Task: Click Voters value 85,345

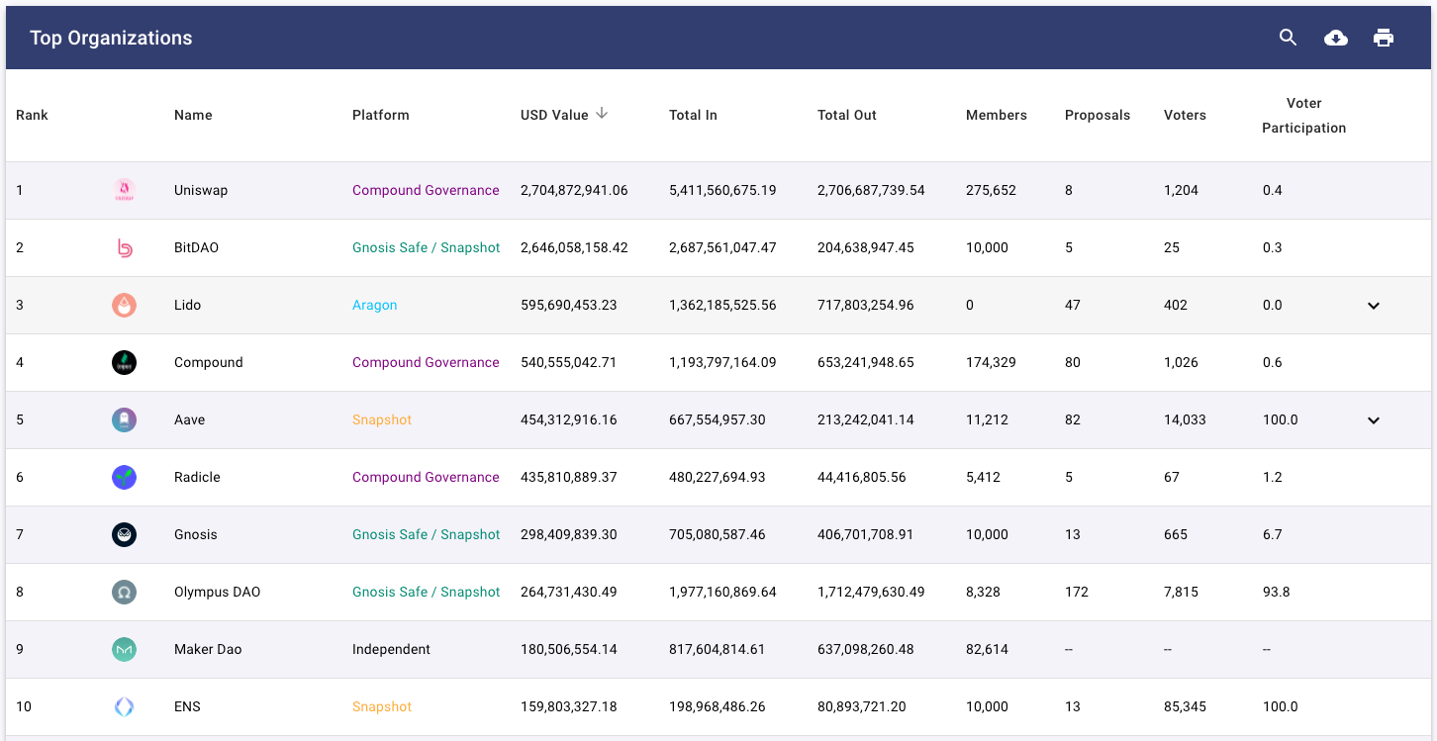Action: (x=1185, y=706)
